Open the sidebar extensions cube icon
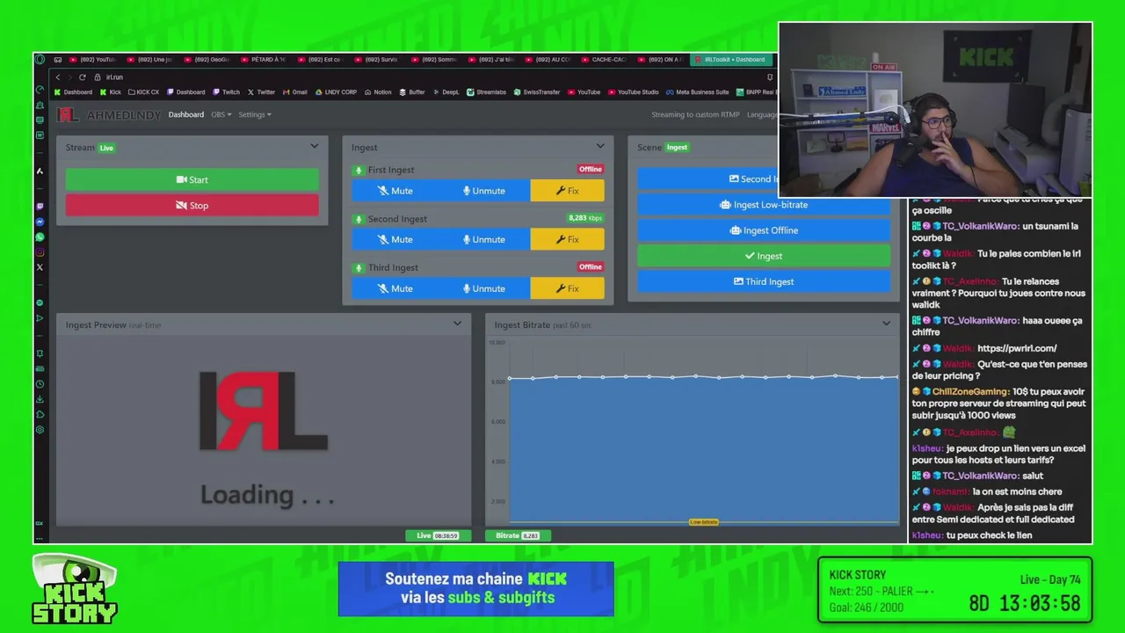This screenshot has width=1125, height=633. (40, 414)
